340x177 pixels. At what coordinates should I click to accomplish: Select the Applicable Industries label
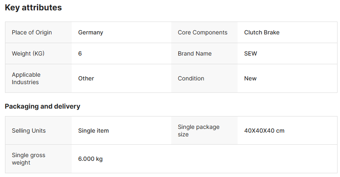click(x=26, y=78)
